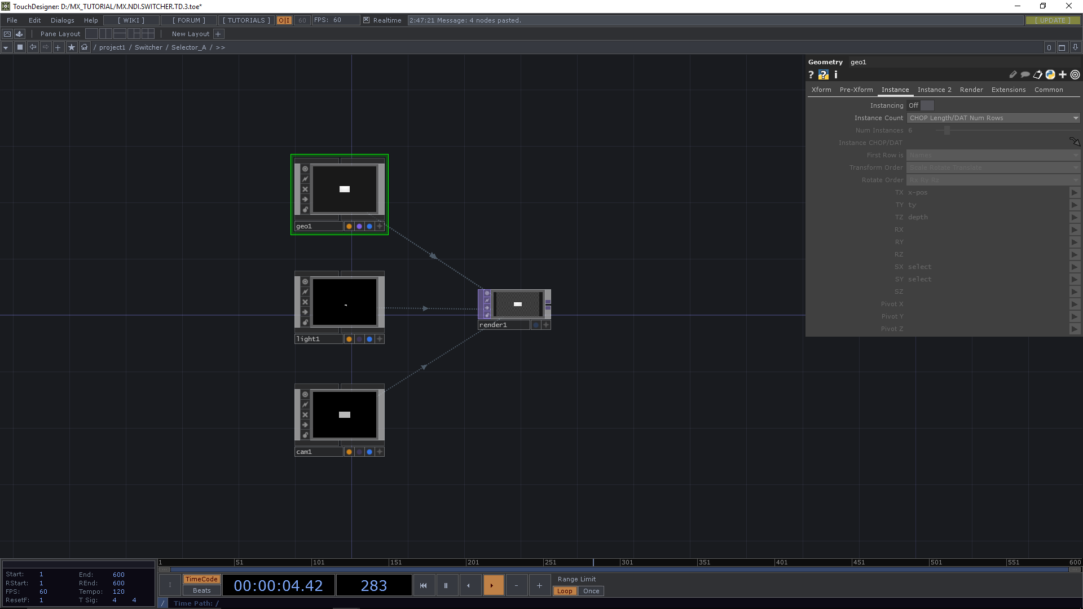
Task: Expand TY parameter arrow
Action: (x=1075, y=205)
